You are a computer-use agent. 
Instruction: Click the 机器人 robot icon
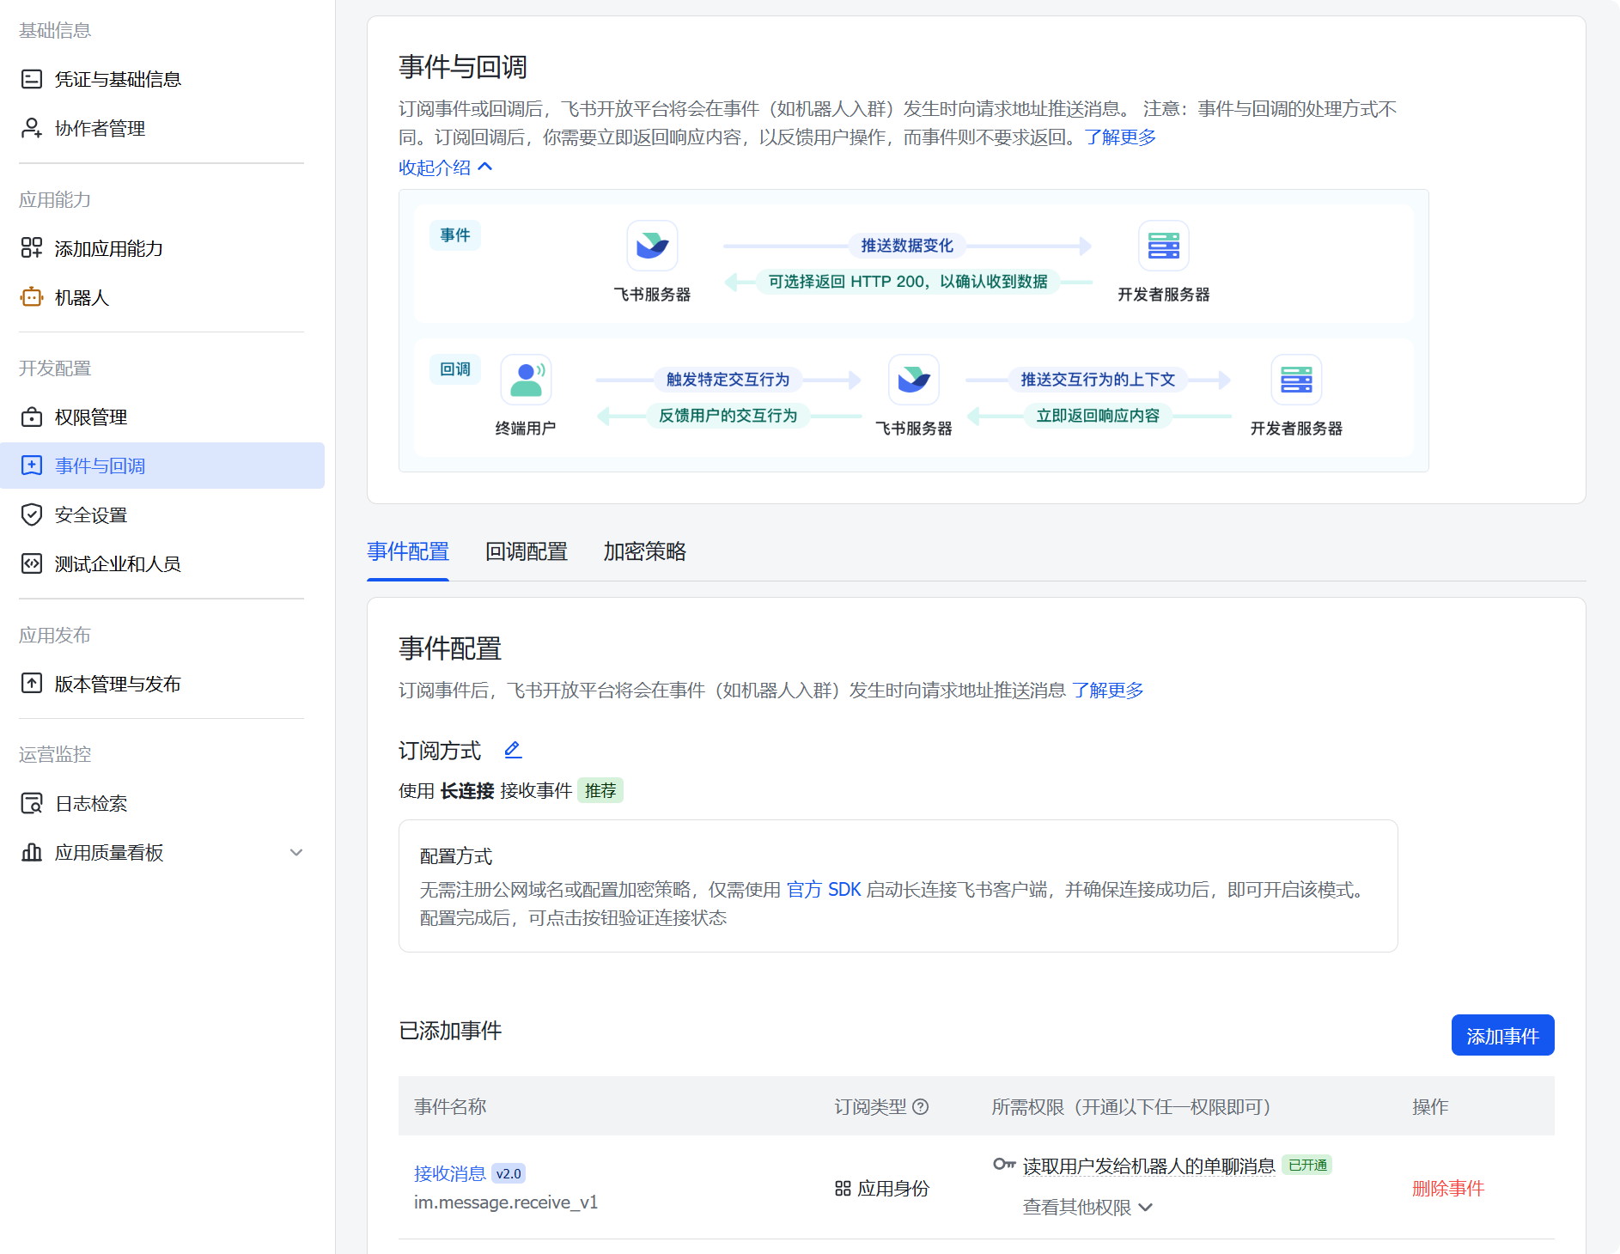coord(32,297)
